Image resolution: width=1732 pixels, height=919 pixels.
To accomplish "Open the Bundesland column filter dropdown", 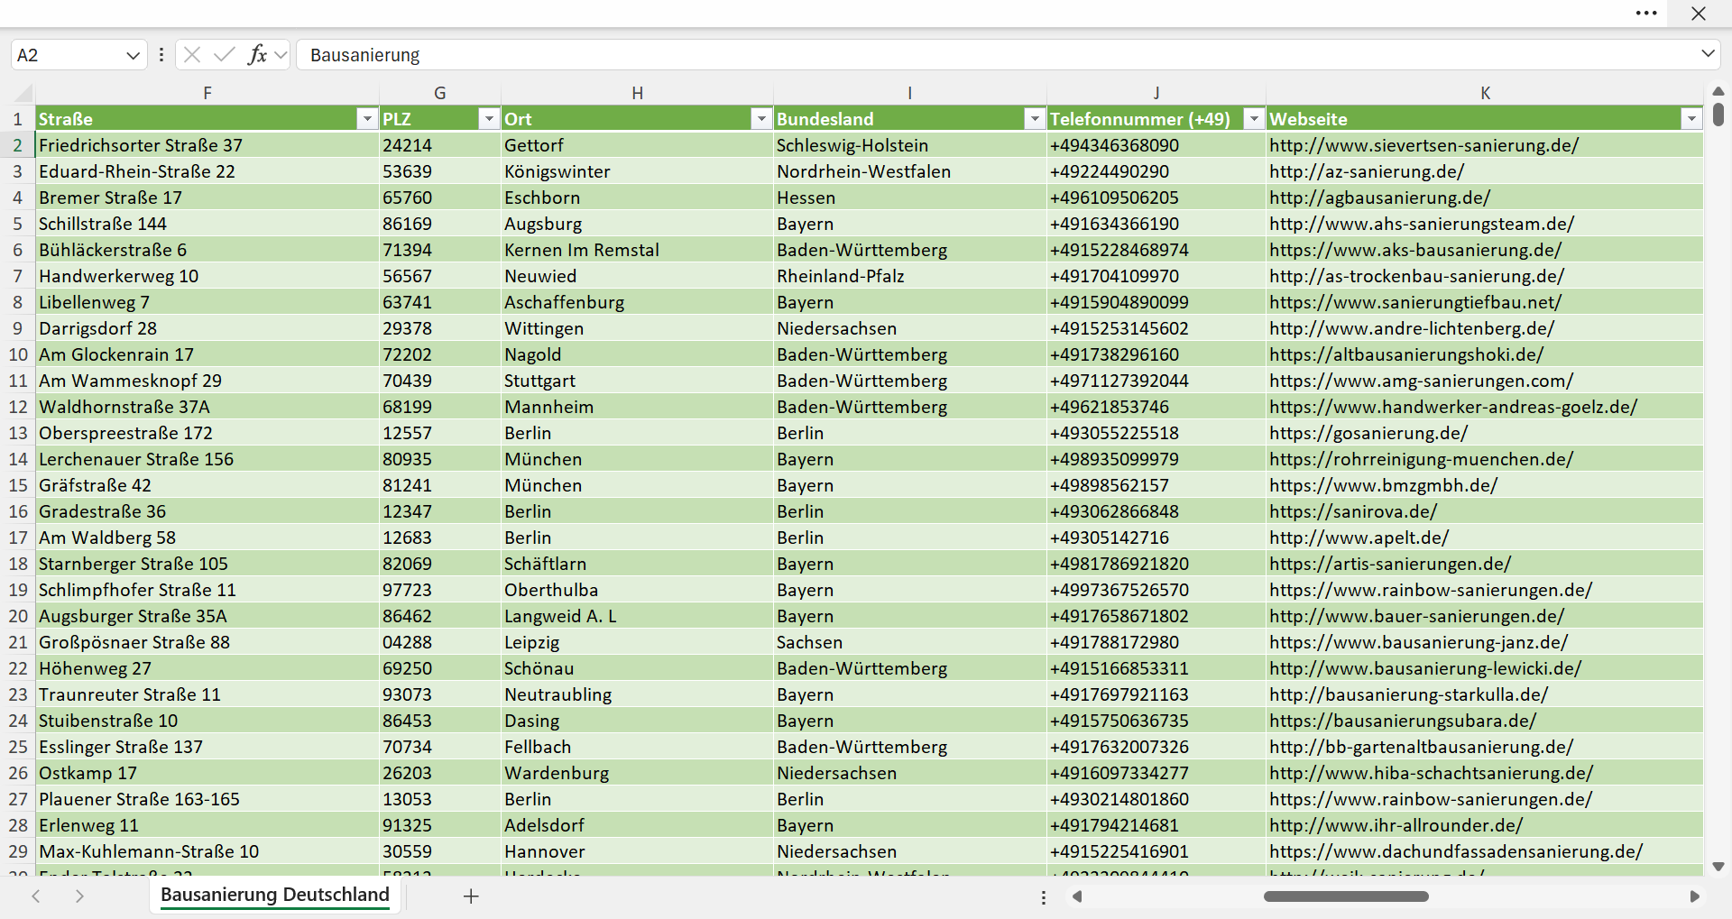I will coord(1034,119).
